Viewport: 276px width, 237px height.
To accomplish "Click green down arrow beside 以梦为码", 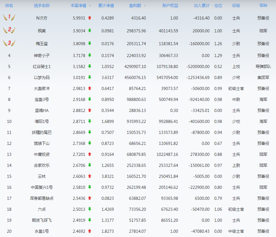I will (x=90, y=77).
